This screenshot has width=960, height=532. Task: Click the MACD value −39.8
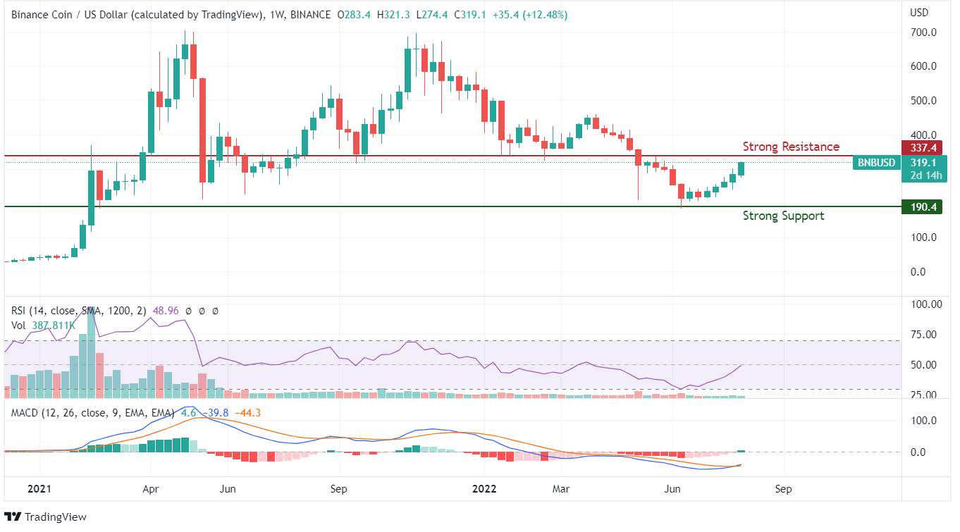click(x=216, y=412)
